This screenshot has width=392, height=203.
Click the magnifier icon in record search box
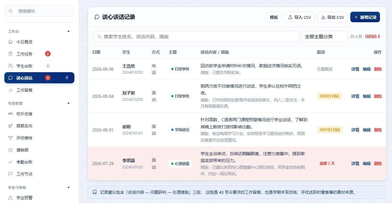pos(100,36)
